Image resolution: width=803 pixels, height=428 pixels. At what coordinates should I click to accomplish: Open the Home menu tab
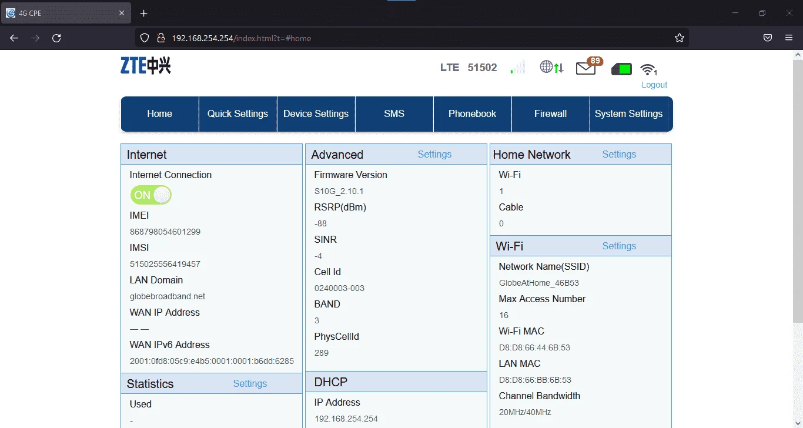160,114
